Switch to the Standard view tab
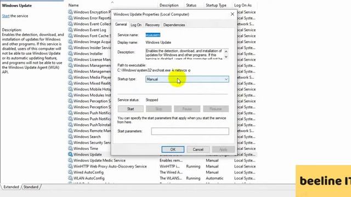The height and width of the screenshot is (197, 351). click(31, 187)
